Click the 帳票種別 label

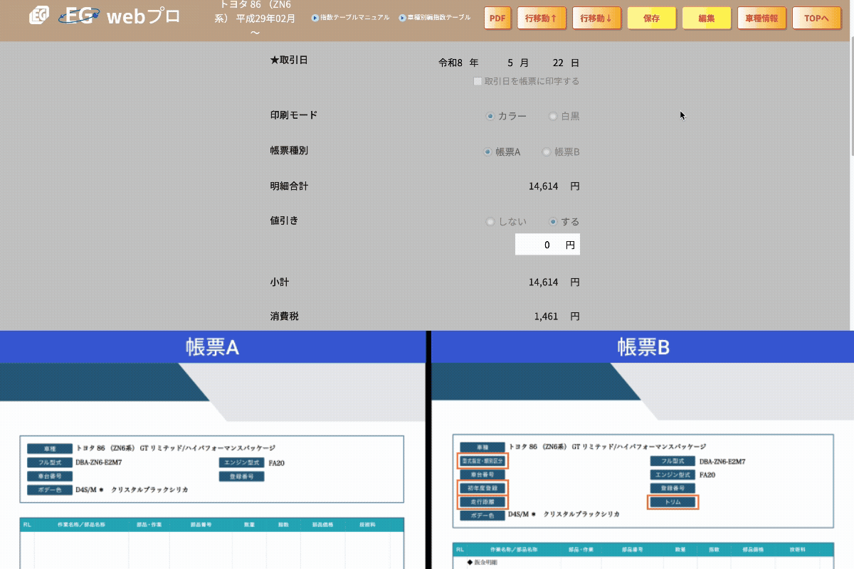tap(289, 151)
